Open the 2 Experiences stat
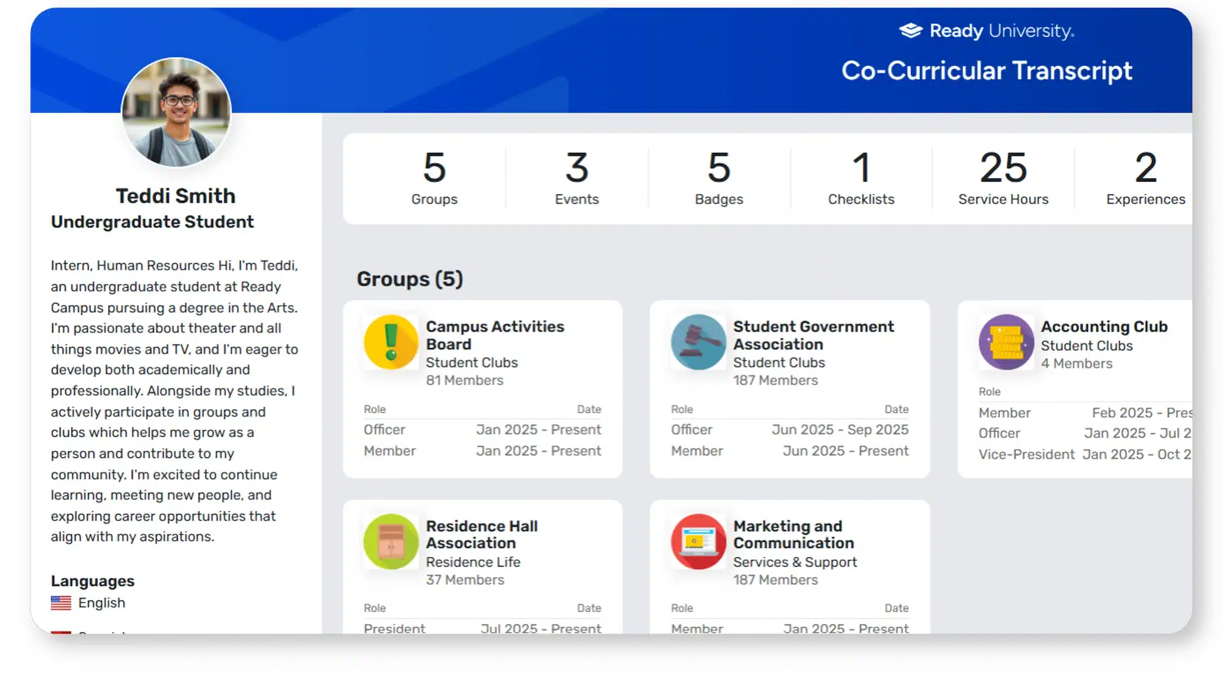 [1146, 178]
